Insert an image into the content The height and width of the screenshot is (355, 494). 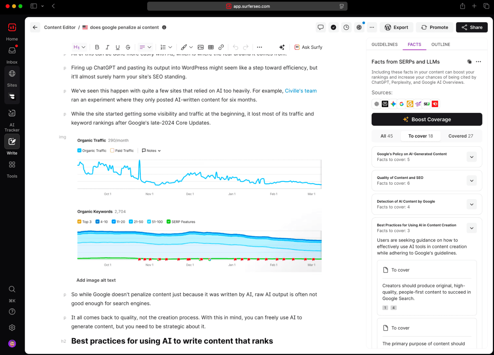(x=201, y=47)
